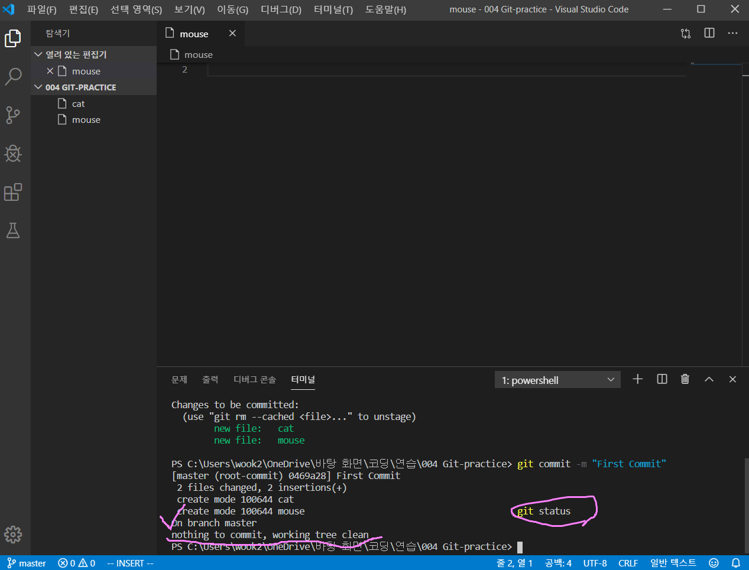The image size is (749, 570).
Task: Click the editor minimap area scrollbar
Action: [x=745, y=214]
